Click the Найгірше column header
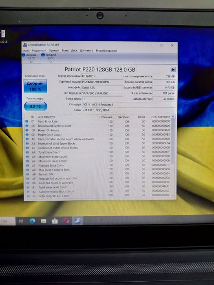The height and width of the screenshot is (285, 214). point(123,117)
